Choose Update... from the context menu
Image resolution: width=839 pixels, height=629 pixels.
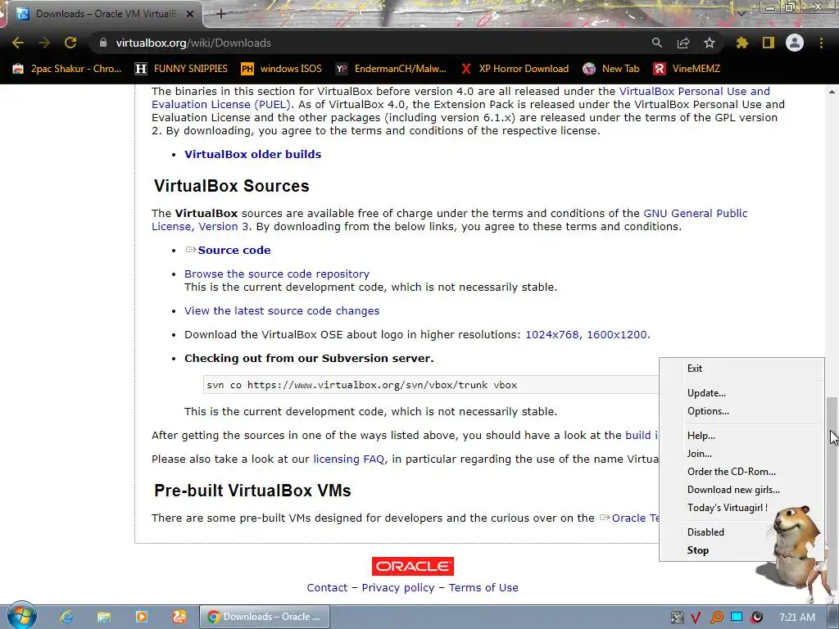click(x=741, y=393)
